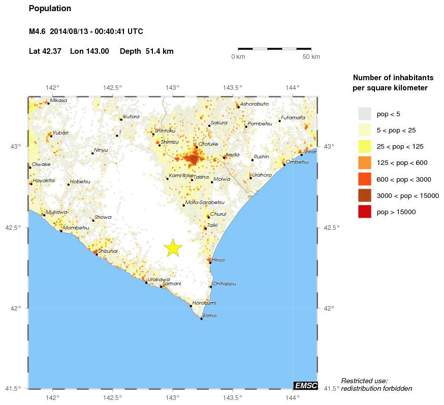Pick the red 'pop > 15000' legend swatch
The width and height of the screenshot is (444, 405).
[x=364, y=212]
